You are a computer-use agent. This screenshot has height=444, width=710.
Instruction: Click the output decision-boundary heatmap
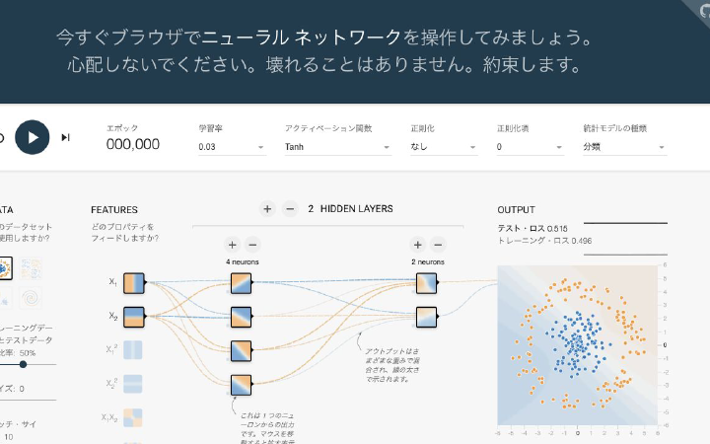tap(577, 345)
